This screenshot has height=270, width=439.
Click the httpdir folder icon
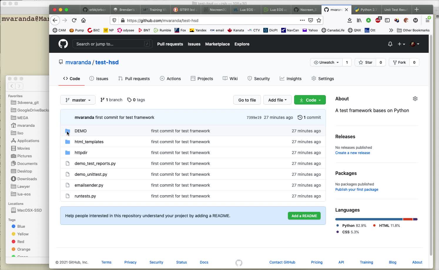pyautogui.click(x=68, y=153)
